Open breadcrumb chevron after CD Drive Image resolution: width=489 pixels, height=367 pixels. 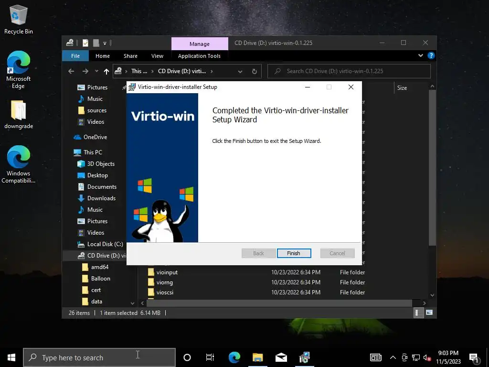coord(212,72)
